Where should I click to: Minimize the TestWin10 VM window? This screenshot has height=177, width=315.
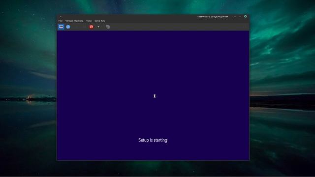pos(235,16)
